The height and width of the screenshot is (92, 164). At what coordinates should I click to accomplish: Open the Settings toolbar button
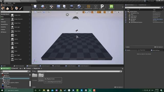point(71,7)
